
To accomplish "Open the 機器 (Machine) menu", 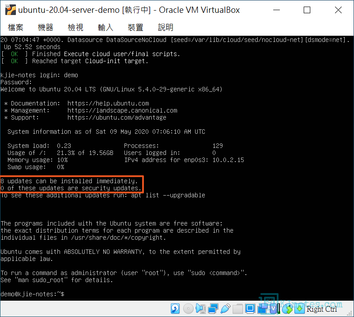I will tap(45, 27).
